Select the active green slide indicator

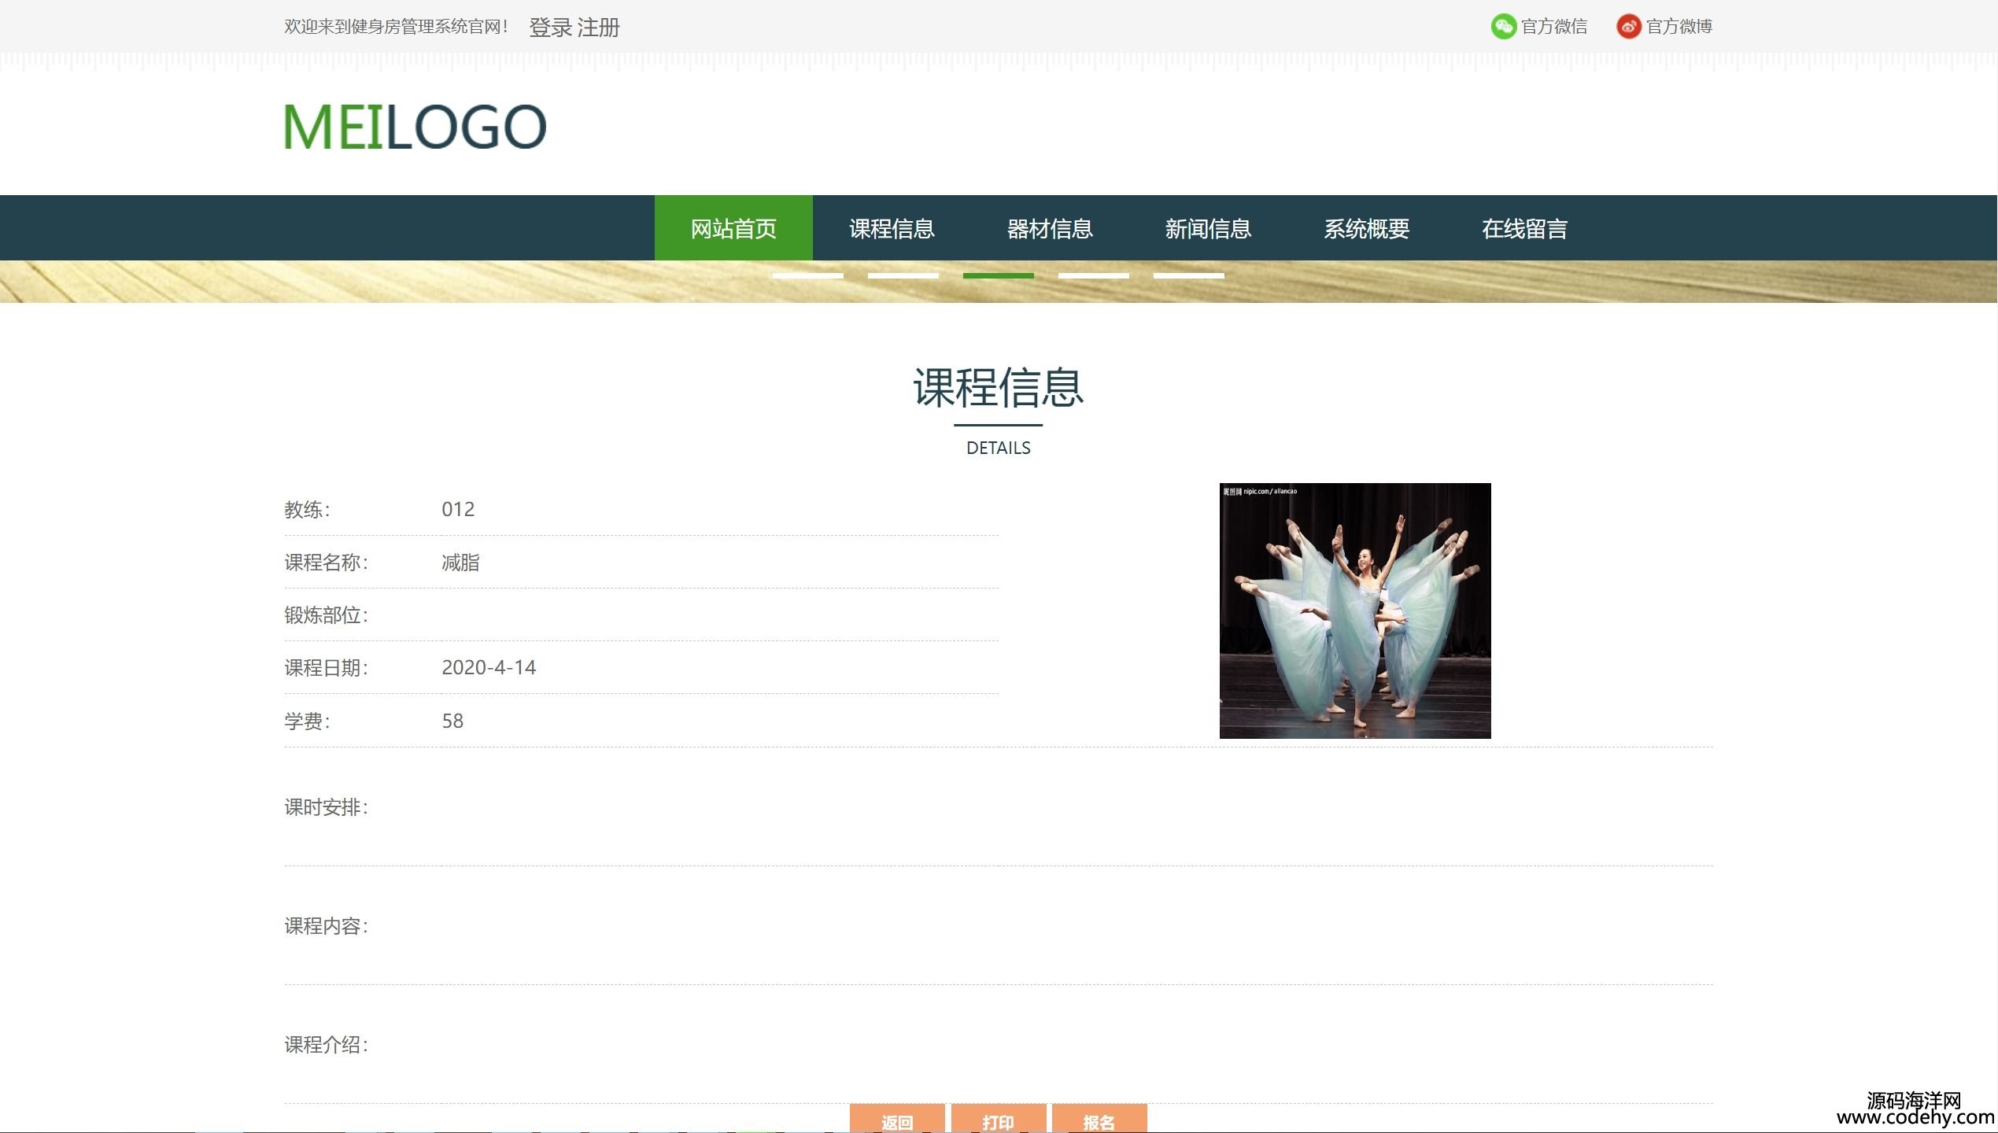point(998,275)
